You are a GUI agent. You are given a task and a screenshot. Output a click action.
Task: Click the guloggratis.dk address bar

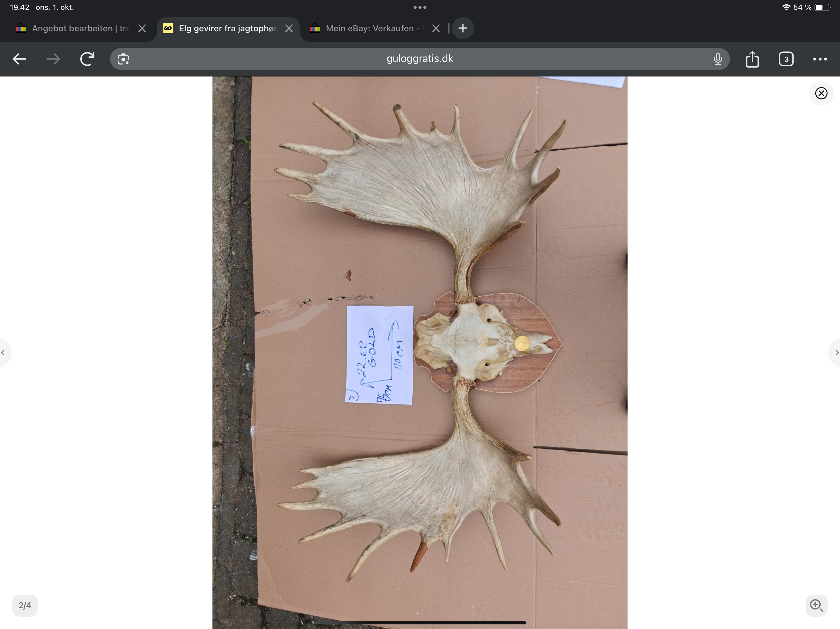419,59
